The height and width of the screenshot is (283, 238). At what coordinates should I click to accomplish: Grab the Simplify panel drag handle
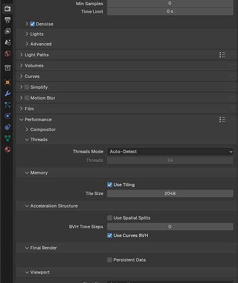pyautogui.click(x=232, y=87)
